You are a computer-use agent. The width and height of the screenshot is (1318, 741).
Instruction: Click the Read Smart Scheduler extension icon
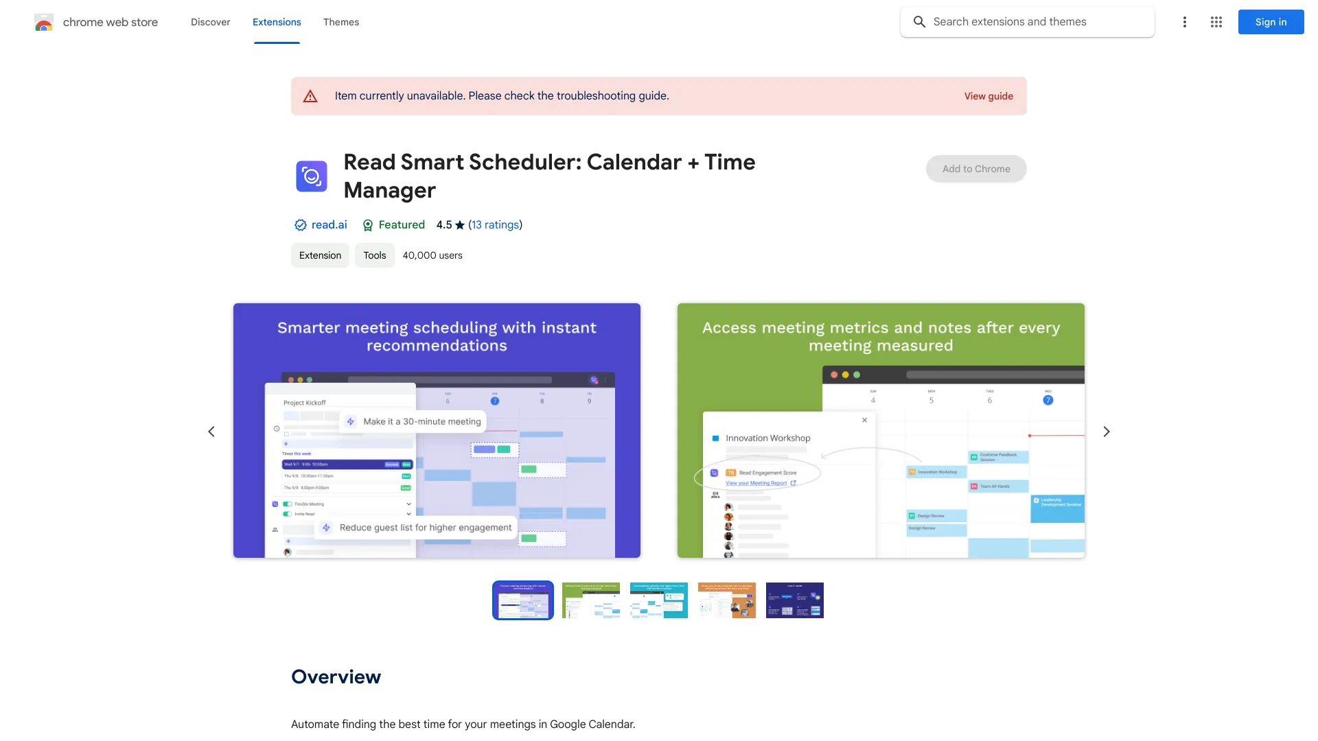tap(310, 176)
